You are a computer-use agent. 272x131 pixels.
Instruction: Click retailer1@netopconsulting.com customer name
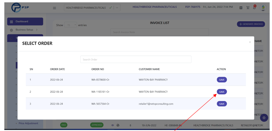(x=156, y=104)
